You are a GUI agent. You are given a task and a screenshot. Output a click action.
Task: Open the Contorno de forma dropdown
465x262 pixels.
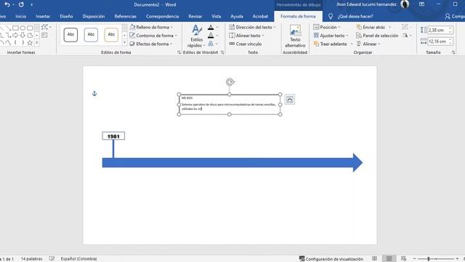[x=153, y=36]
